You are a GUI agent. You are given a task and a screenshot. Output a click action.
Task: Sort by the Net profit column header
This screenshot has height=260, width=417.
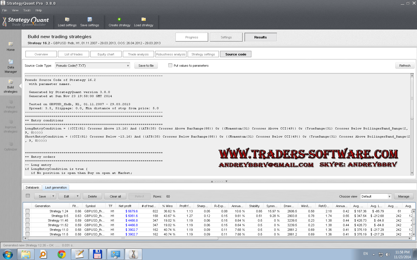click(x=125, y=206)
